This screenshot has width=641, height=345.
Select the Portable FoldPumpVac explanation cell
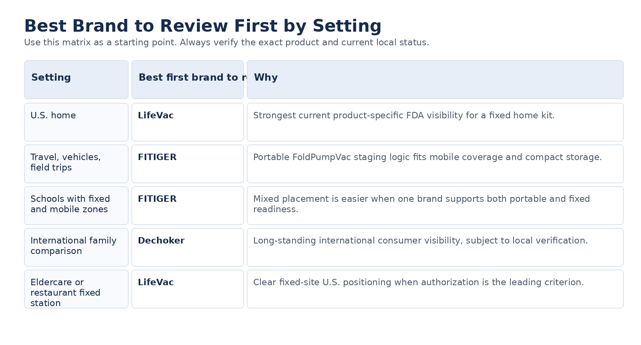coord(435,164)
